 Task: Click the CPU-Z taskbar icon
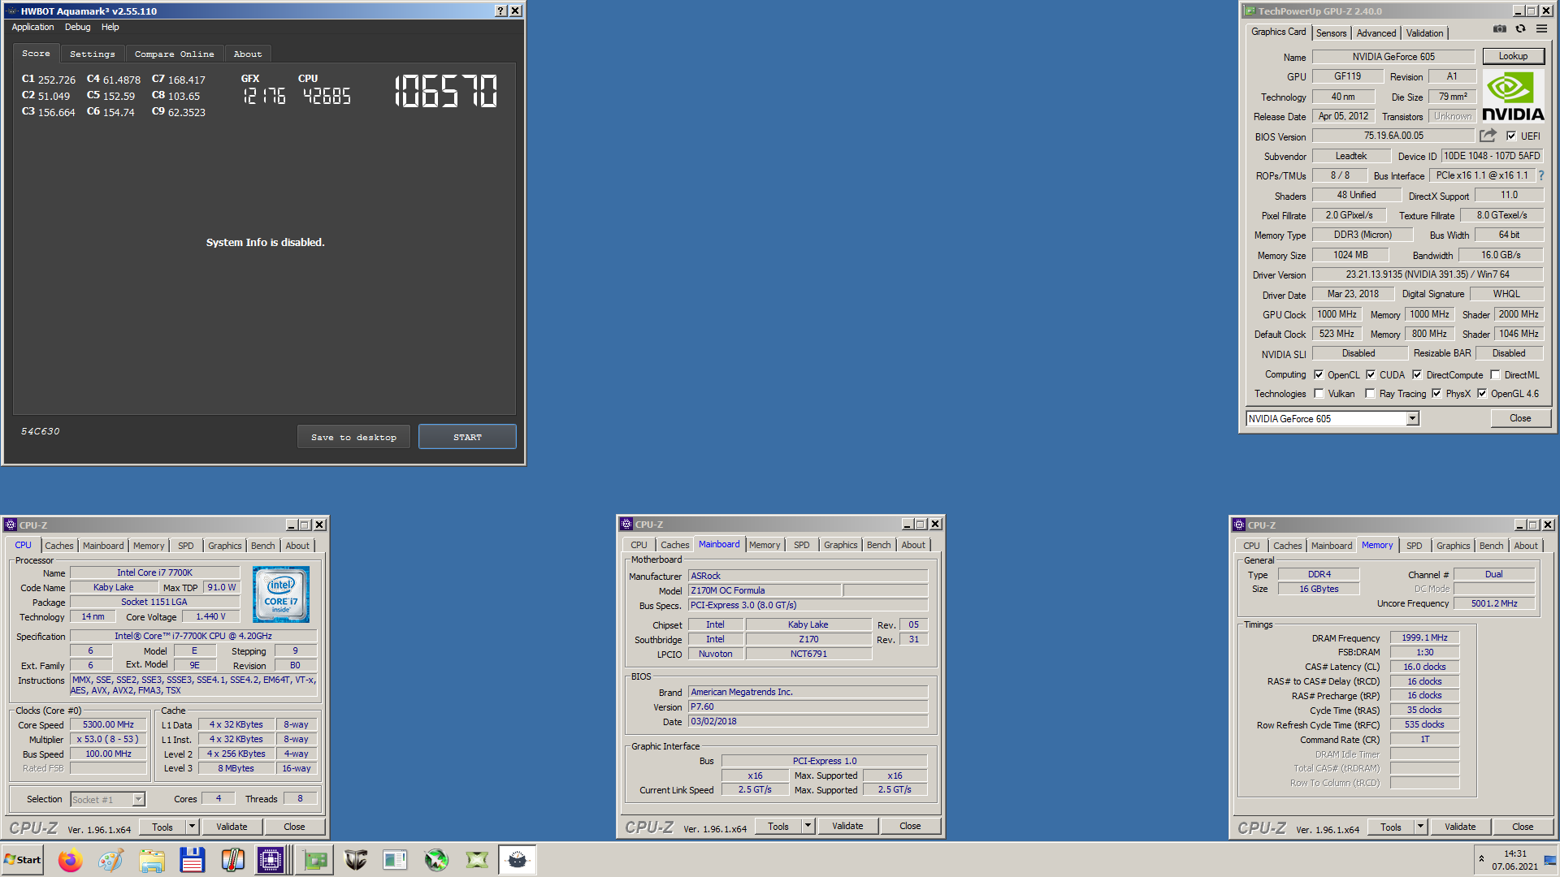click(x=271, y=860)
